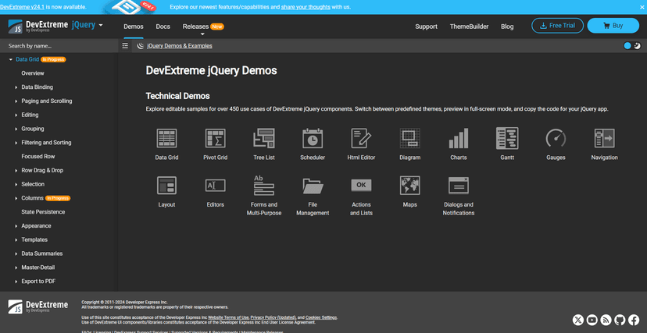Expand the Export to PDF node
Screen dimensions: 647x333
pyautogui.click(x=16, y=282)
